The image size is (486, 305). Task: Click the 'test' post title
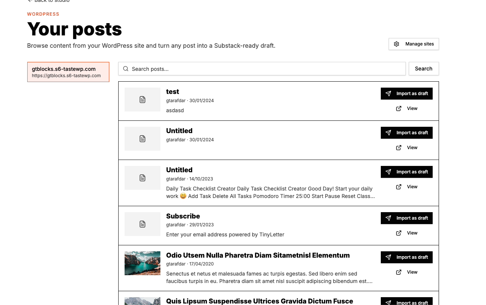click(172, 92)
